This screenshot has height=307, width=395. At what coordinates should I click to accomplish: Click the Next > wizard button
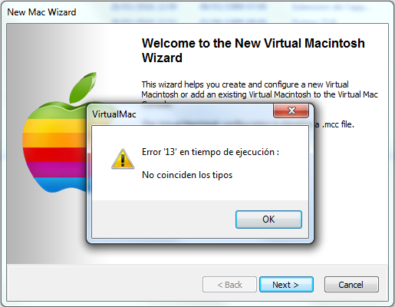coord(286,285)
